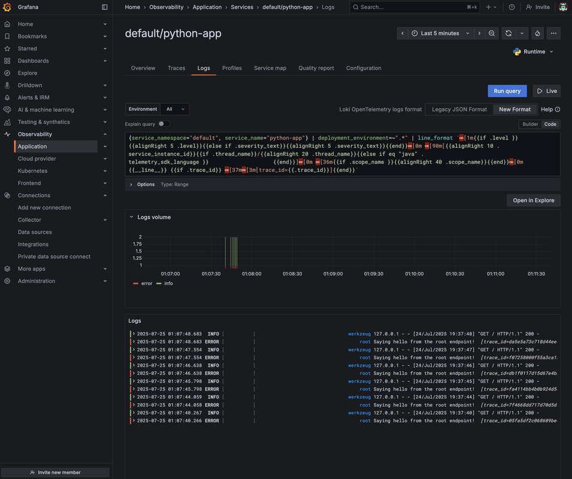Open Add new connection in sidebar
Image resolution: width=572 pixels, height=479 pixels.
(x=44, y=208)
